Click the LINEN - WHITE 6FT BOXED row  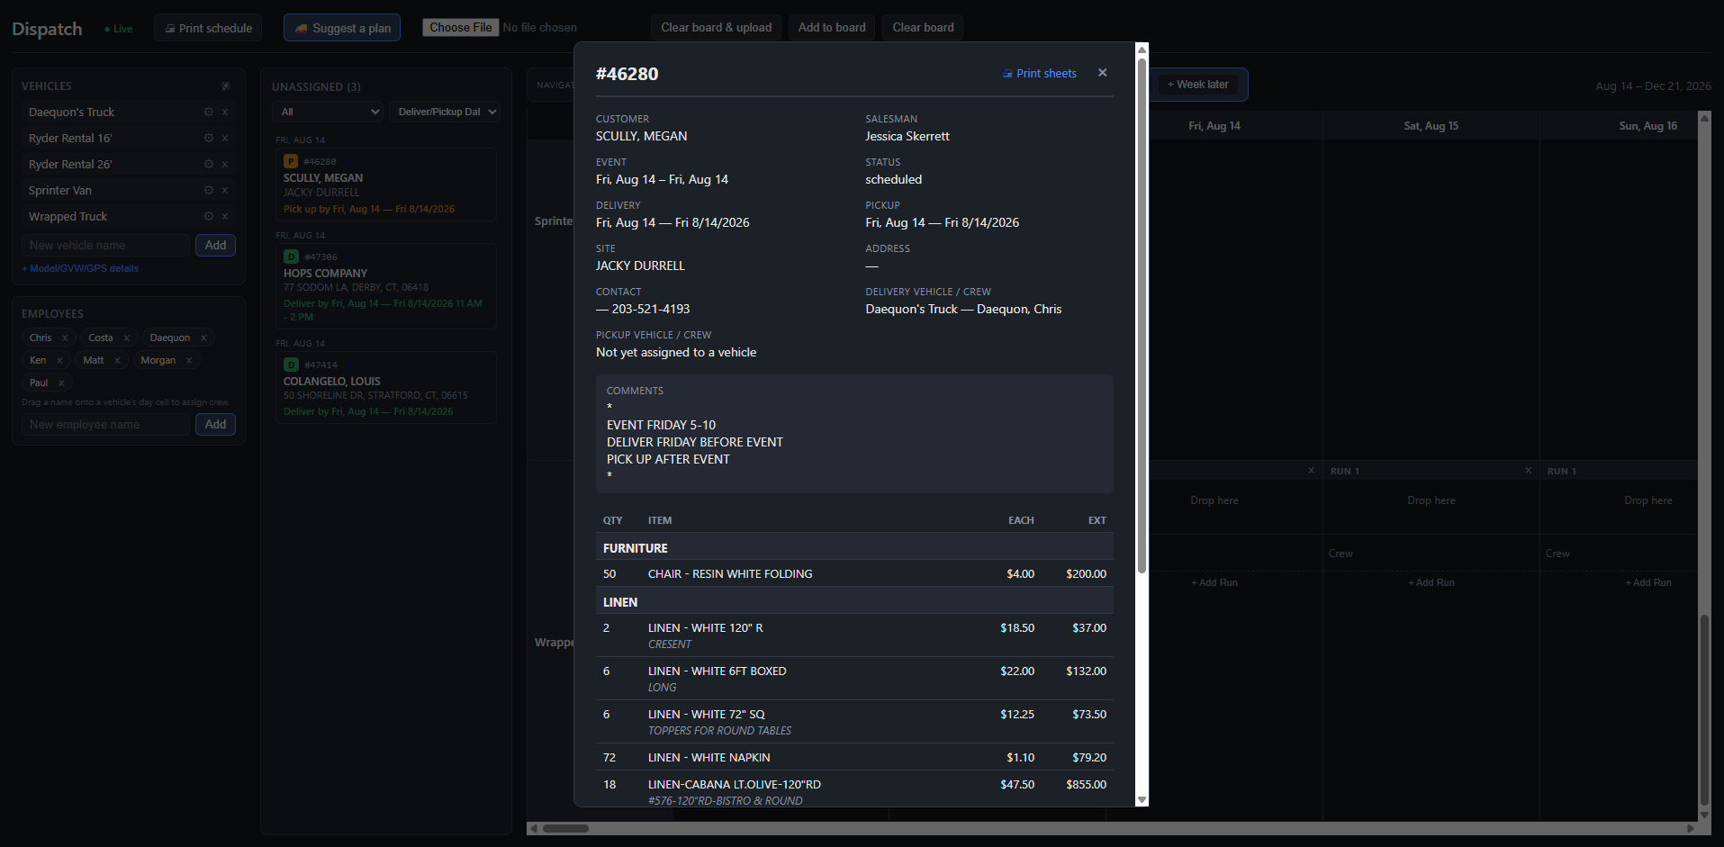[854, 679]
